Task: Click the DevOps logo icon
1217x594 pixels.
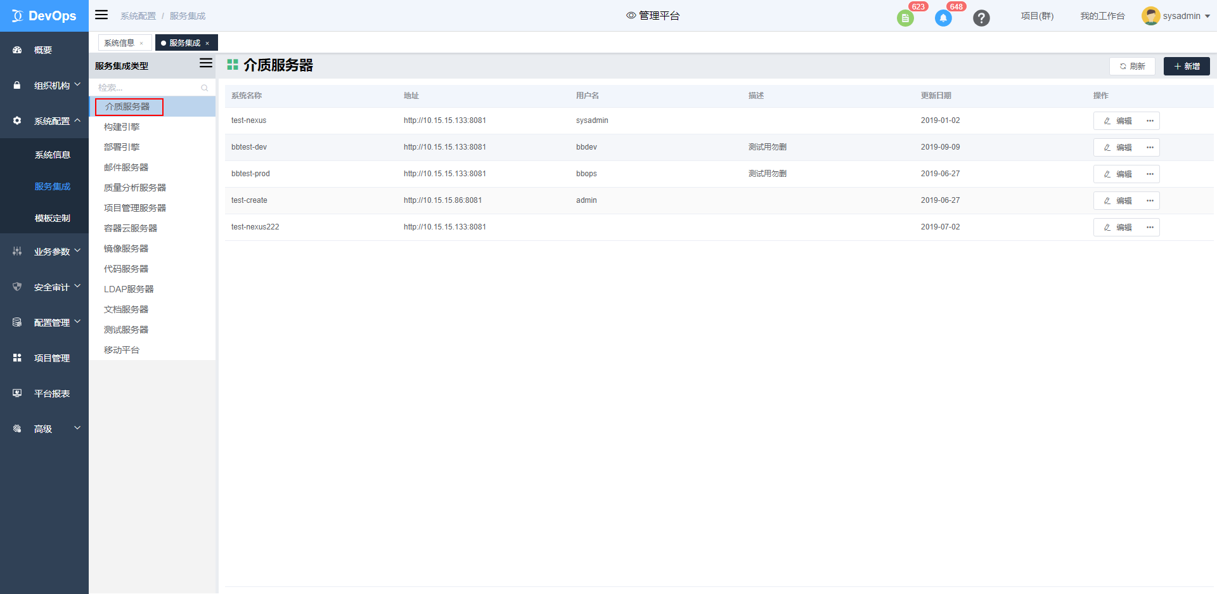Action: click(17, 16)
